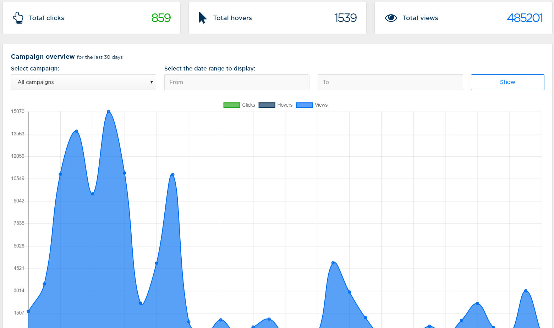Click the From date input field
This screenshot has height=328, width=554.
coord(237,82)
